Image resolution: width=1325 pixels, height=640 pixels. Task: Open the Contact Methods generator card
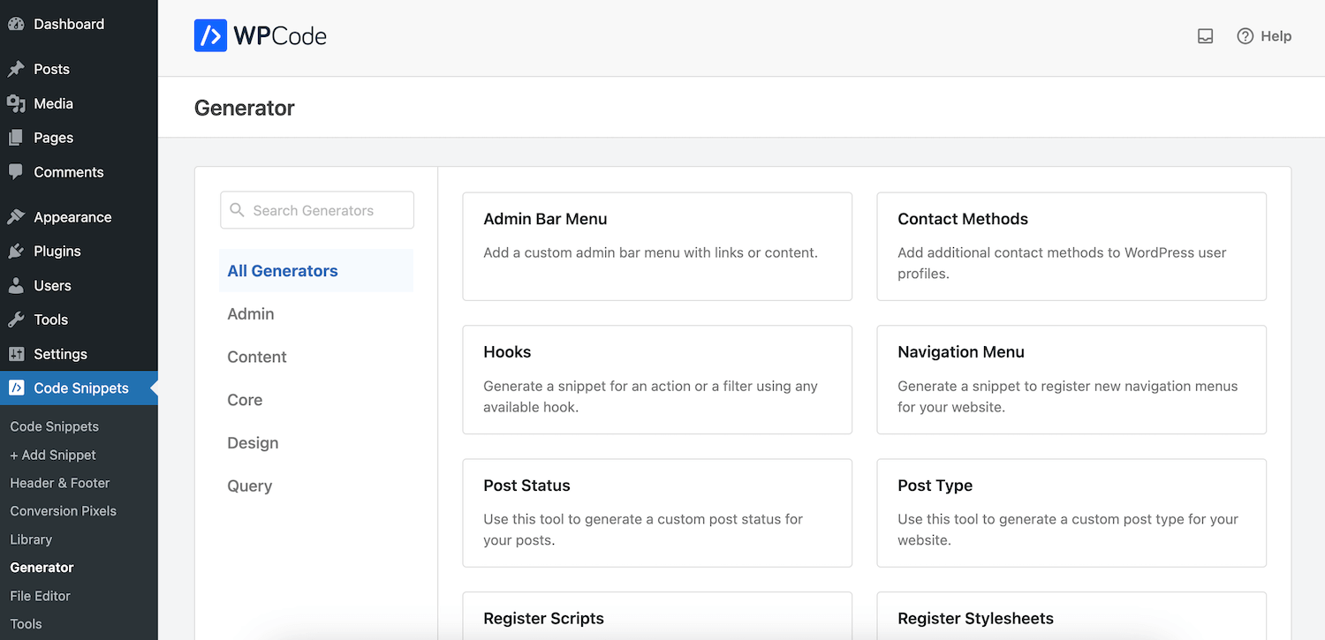click(x=1071, y=246)
